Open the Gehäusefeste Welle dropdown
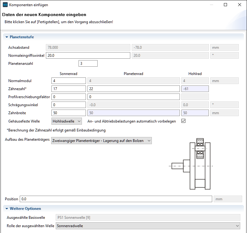 tap(67, 121)
